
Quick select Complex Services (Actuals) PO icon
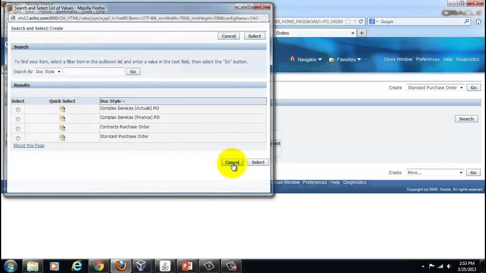62,109
